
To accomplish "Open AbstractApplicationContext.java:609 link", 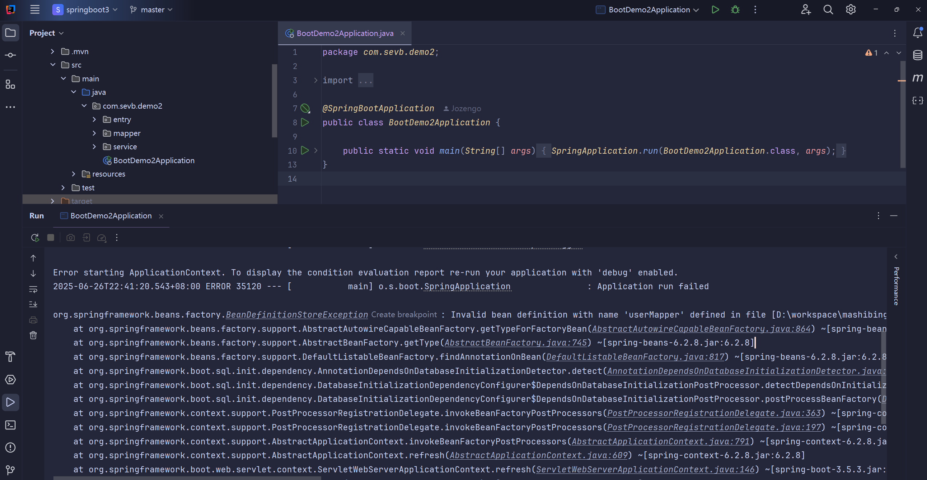I will click(x=539, y=455).
